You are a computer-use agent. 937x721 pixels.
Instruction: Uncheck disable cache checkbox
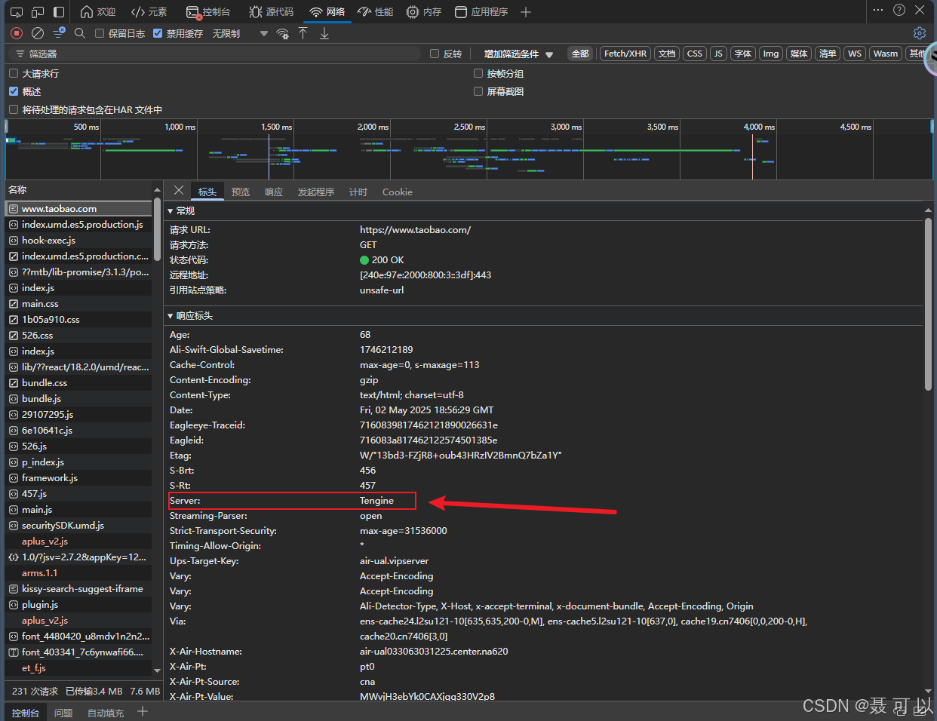click(158, 33)
